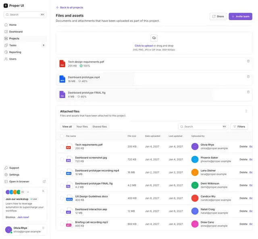This screenshot has height=239, width=258.
Task: Check the box for Tech requirements.pdf
Action: [x=62, y=147]
